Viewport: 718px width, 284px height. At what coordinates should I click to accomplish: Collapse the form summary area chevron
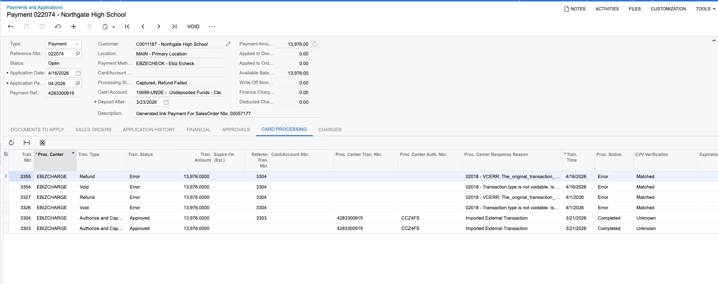click(x=714, y=41)
